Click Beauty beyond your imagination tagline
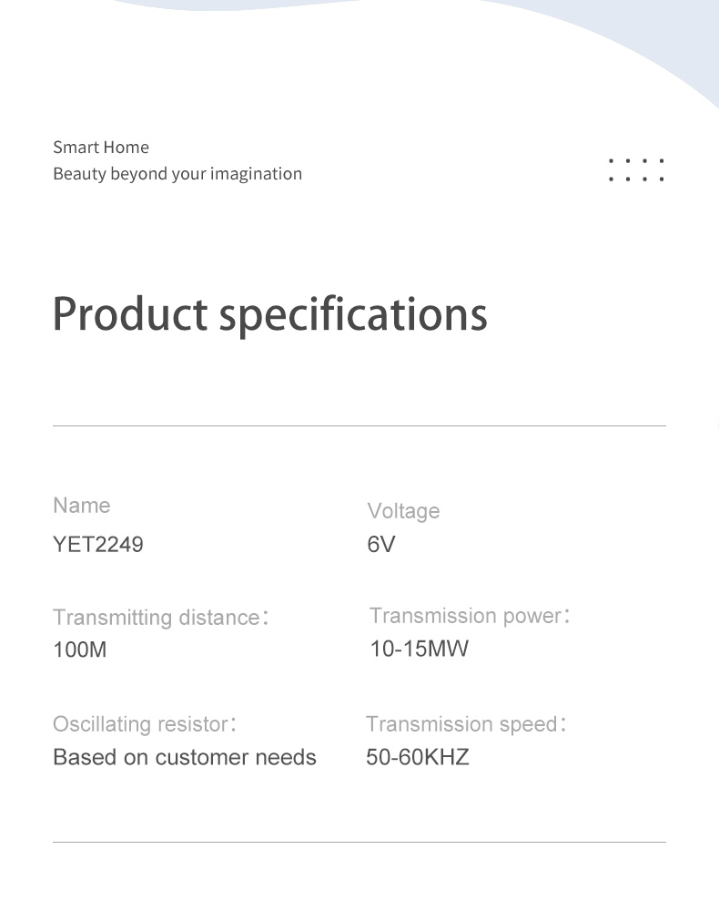 tap(177, 174)
